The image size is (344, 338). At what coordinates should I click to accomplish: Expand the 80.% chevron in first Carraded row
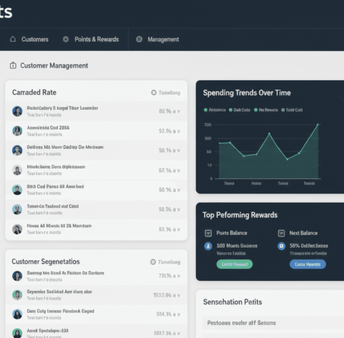pyautogui.click(x=178, y=111)
